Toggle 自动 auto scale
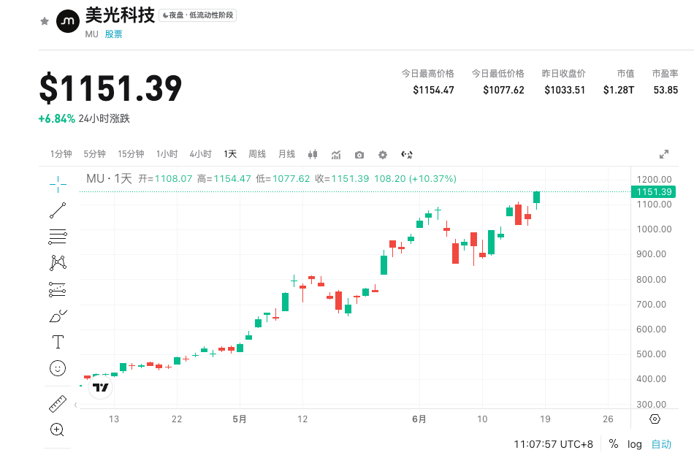 click(x=661, y=444)
